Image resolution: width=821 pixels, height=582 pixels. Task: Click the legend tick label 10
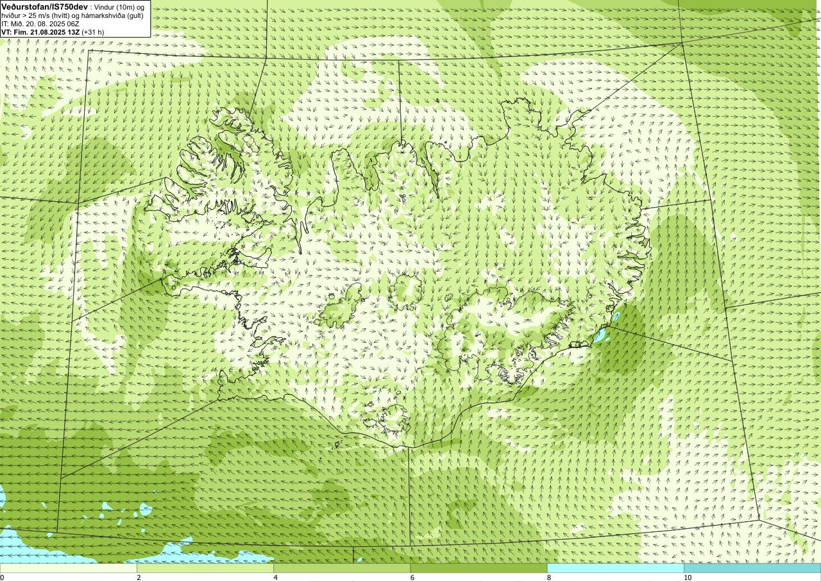[x=688, y=578]
